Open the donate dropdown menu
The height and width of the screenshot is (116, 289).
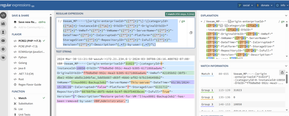[x=264, y=5]
